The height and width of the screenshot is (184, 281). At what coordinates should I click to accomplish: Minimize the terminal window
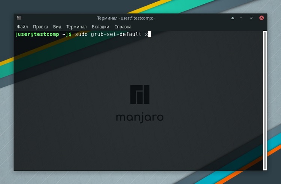point(242,18)
